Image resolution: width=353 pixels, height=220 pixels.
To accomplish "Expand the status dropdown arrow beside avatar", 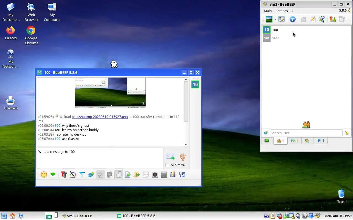I will coord(275,20).
